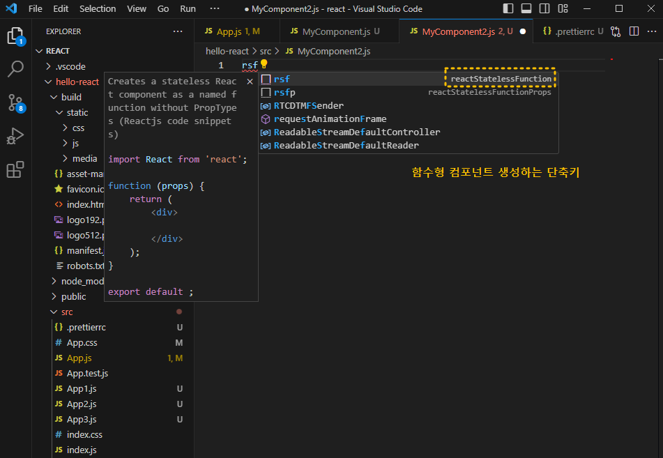Click the lightbulb quick fix icon
This screenshot has height=458, width=663.
pyautogui.click(x=264, y=64)
